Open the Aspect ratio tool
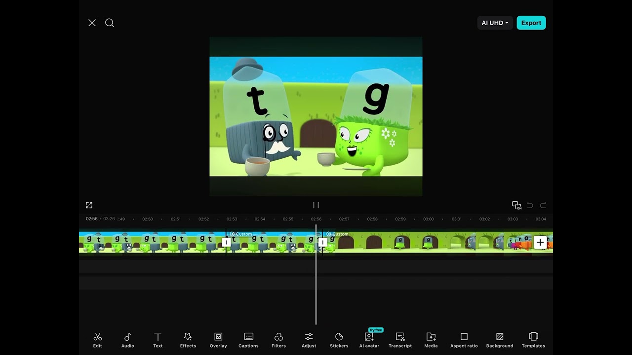This screenshot has height=355, width=632. tap(464, 340)
